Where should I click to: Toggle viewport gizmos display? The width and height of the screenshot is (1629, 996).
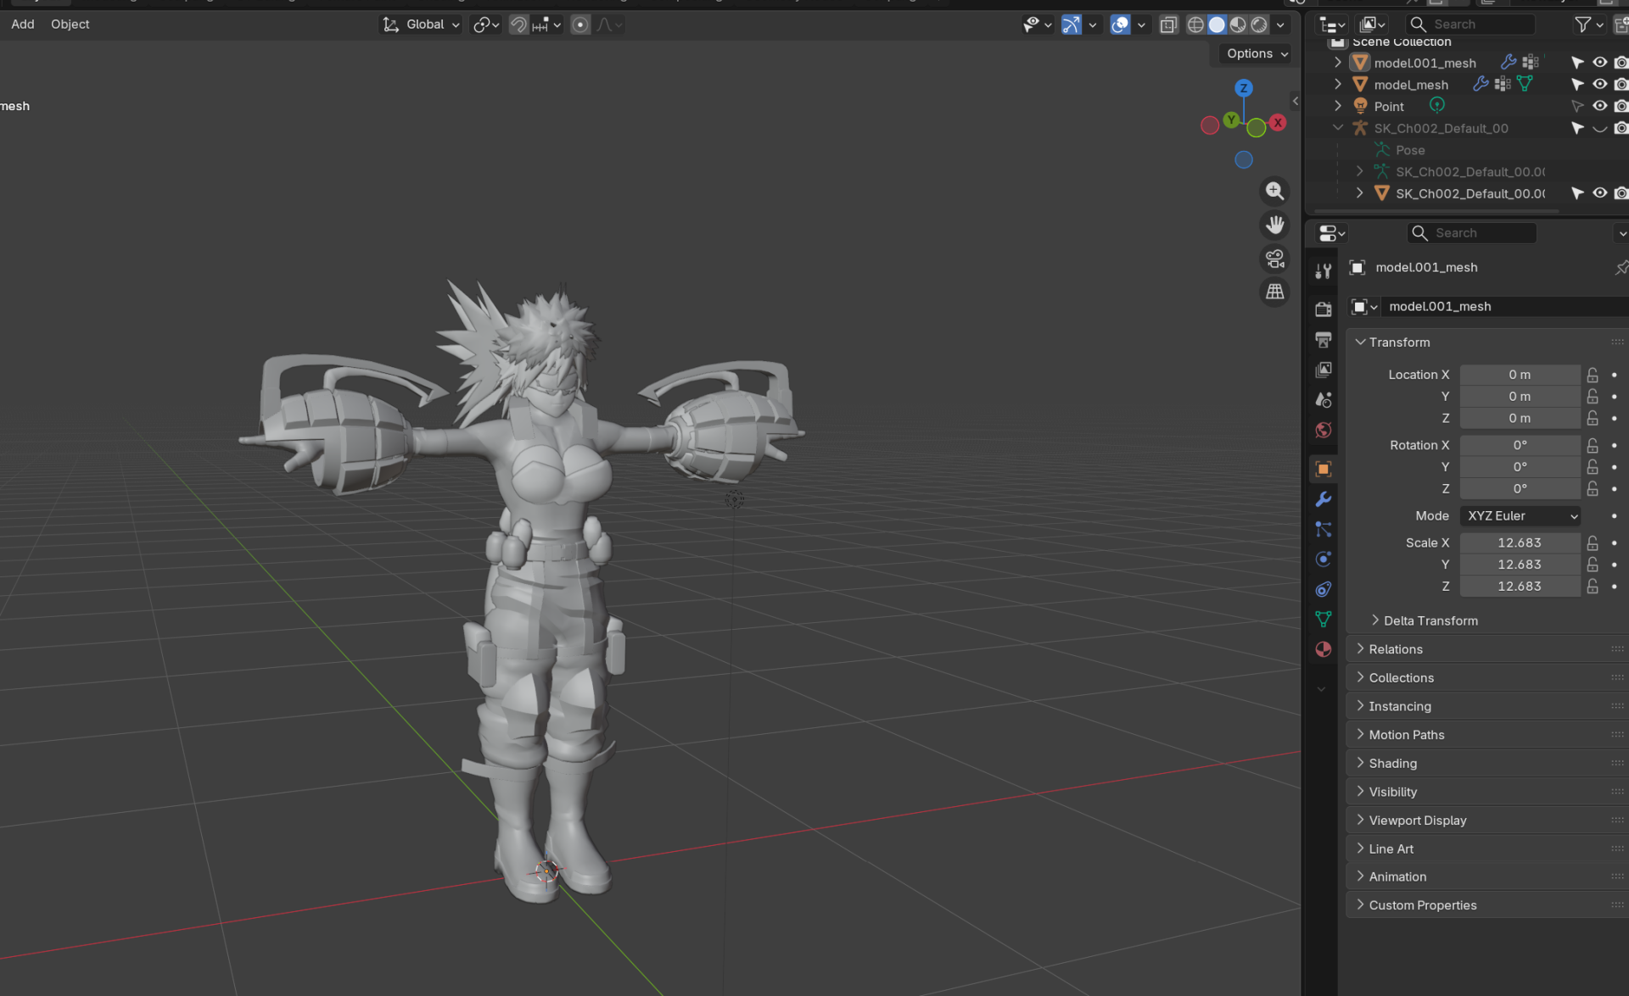1072,25
